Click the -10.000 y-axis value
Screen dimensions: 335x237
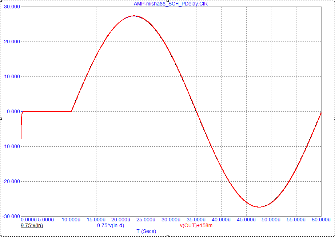point(11,146)
